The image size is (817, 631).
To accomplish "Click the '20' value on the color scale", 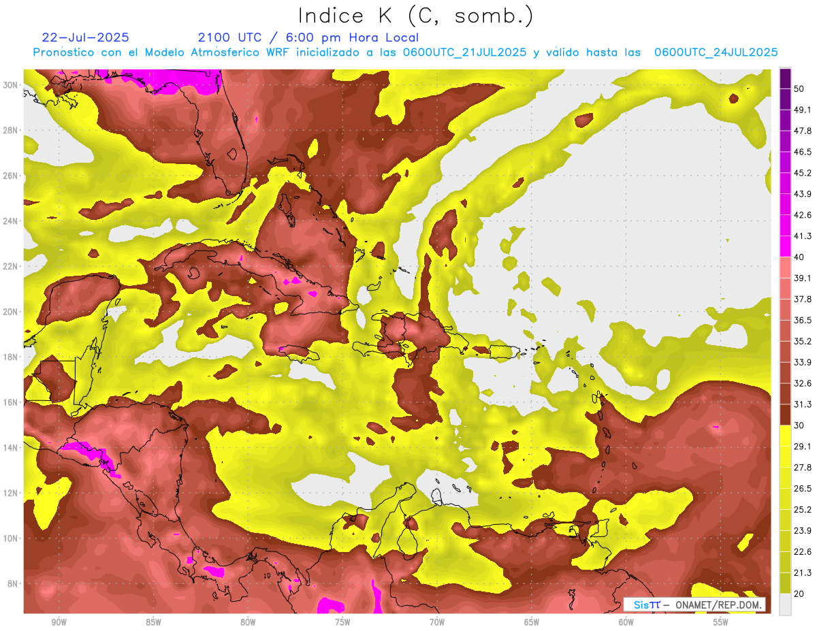I will tap(799, 594).
